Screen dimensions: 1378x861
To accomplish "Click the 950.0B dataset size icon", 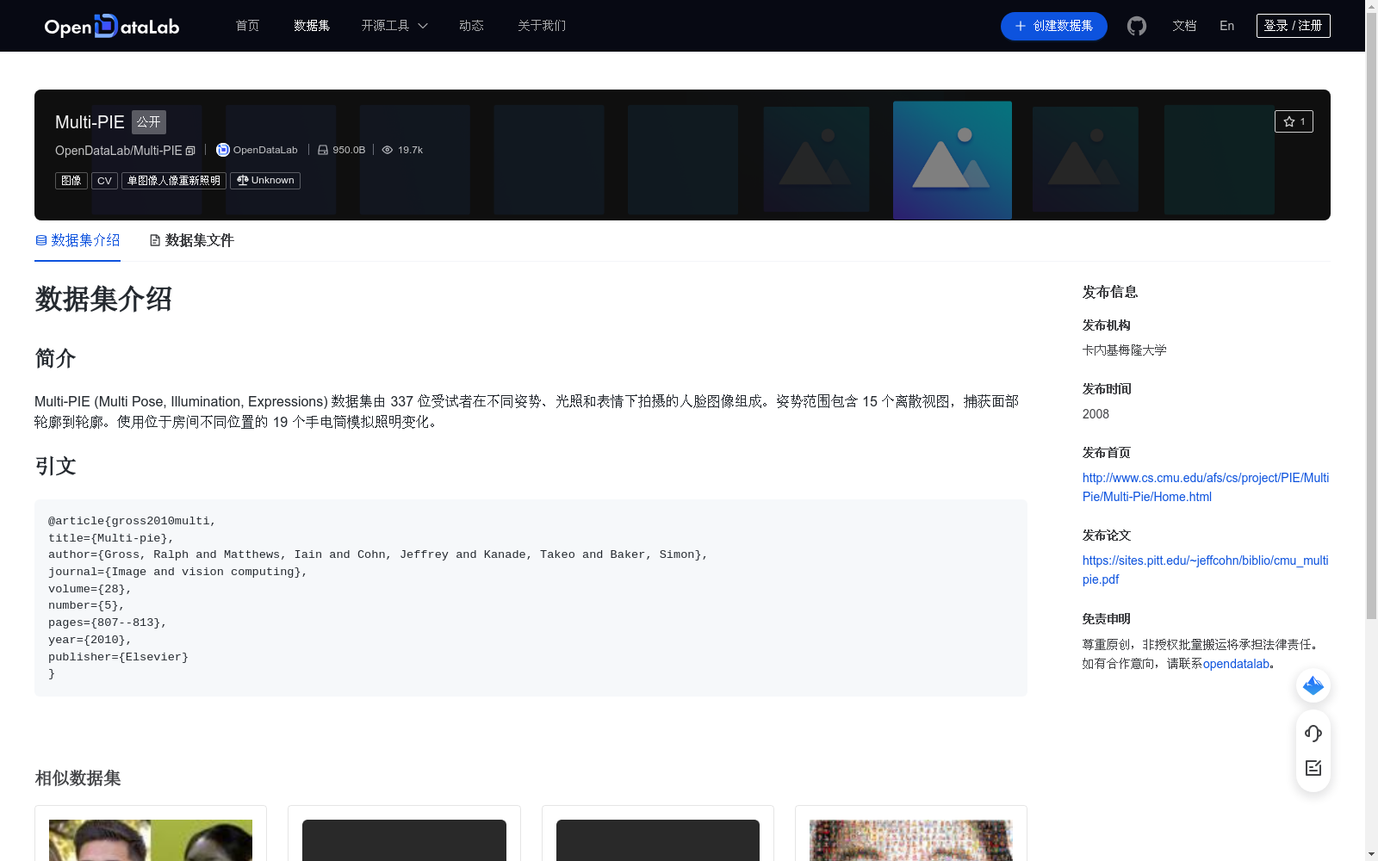I will 323,150.
